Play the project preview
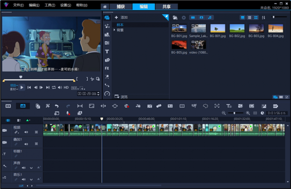 click(22, 87)
